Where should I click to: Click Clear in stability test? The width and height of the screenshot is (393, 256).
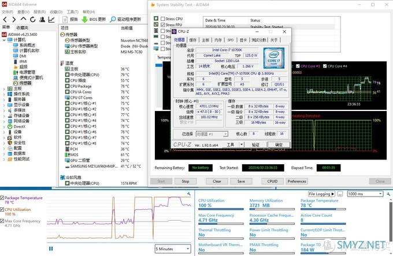coord(217,181)
